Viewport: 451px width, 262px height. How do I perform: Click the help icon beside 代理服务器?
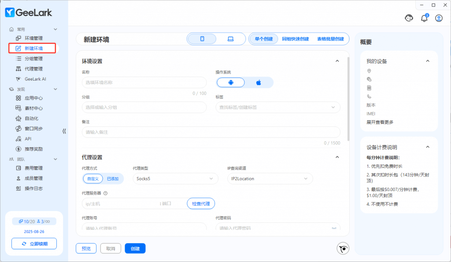click(x=106, y=193)
